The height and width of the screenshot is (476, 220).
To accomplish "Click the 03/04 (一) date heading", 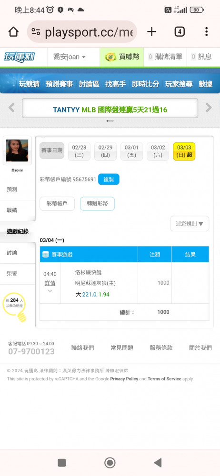I will point(52,240).
